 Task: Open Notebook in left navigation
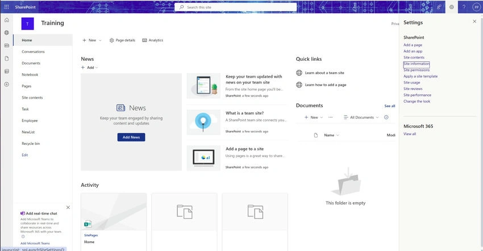click(x=30, y=74)
